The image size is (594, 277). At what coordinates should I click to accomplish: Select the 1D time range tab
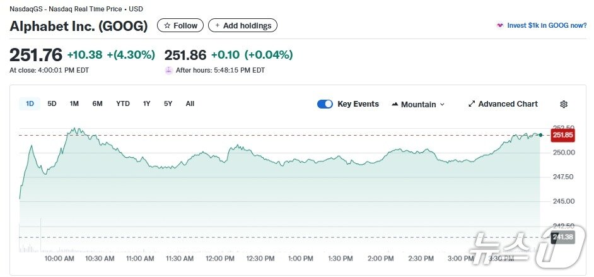tap(30, 103)
